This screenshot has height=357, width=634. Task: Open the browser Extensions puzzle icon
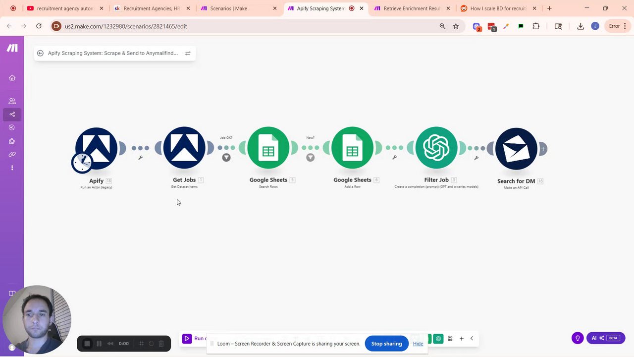[536, 26]
